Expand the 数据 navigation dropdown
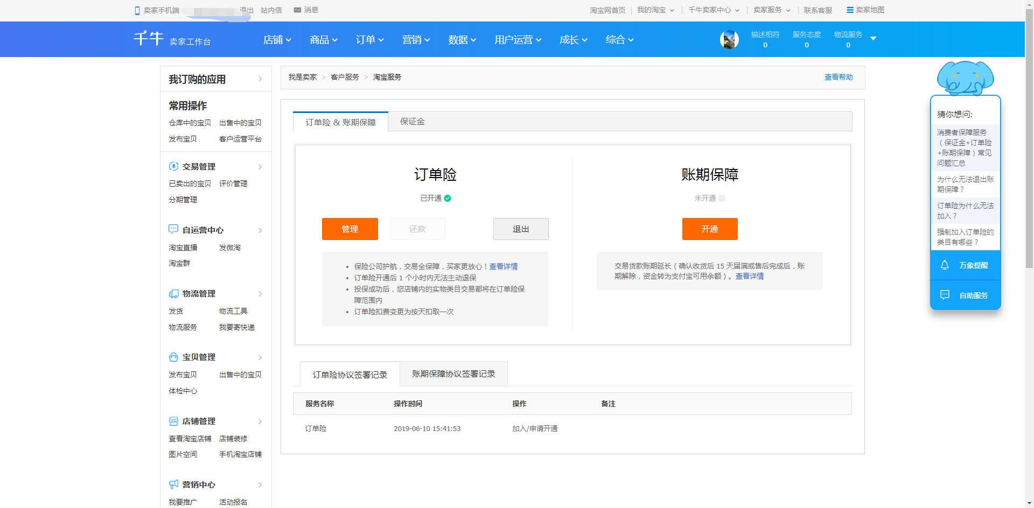 coord(463,39)
